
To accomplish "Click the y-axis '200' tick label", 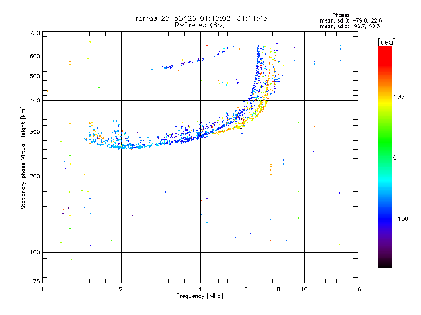I will [x=35, y=176].
